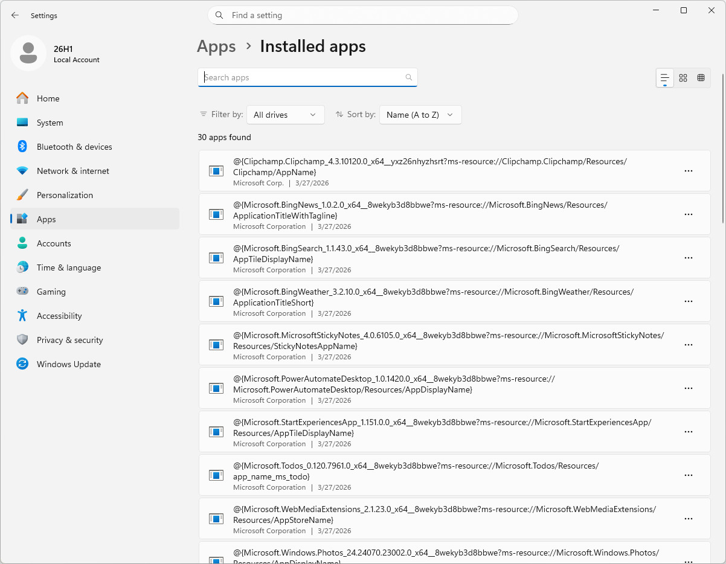This screenshot has width=726, height=564.
Task: Go to Home in the sidebar
Action: [95, 98]
